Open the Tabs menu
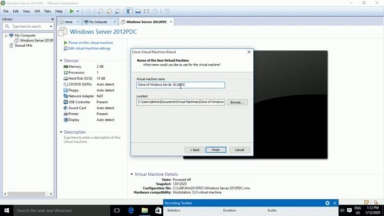This screenshot has width=384, height=216. (x=47, y=11)
